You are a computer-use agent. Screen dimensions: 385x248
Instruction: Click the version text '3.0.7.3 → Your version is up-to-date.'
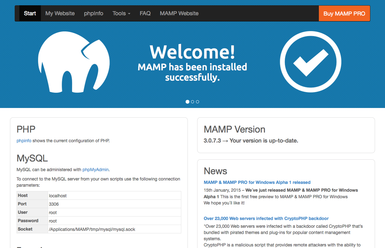[251, 141]
